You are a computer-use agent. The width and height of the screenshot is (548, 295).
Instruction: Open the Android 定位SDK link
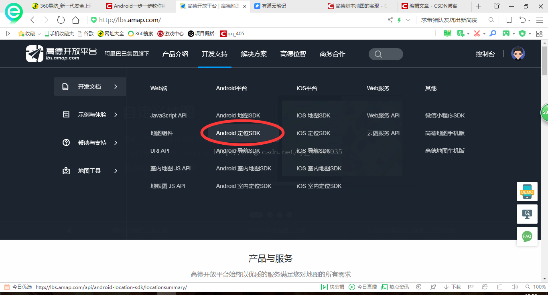click(238, 133)
